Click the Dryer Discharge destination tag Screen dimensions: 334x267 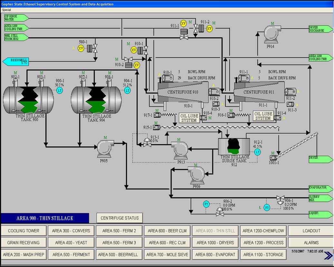[320, 29]
